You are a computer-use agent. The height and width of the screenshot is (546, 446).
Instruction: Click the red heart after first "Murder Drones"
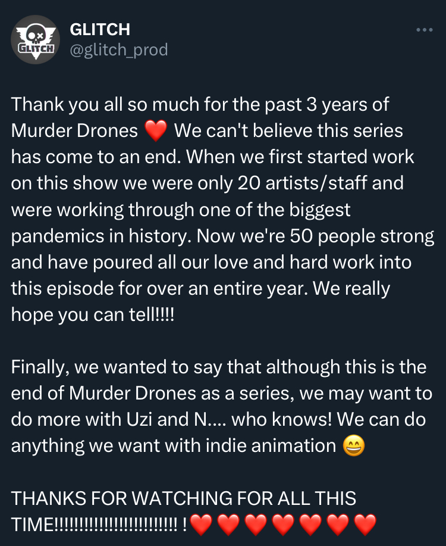[156, 132]
